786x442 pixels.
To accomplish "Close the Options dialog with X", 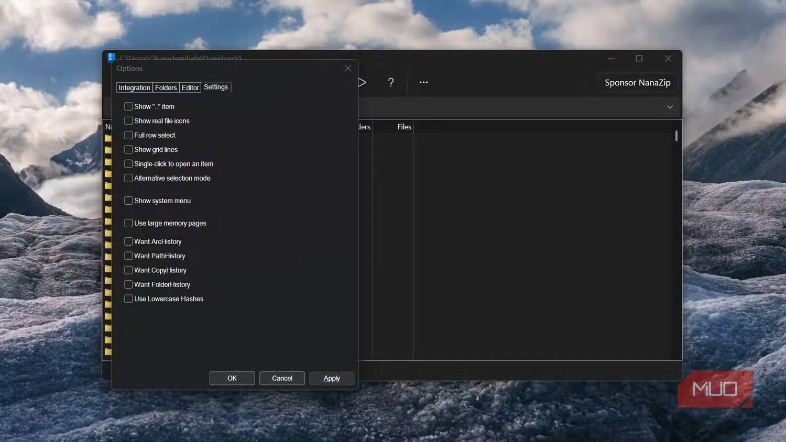I will click(x=348, y=69).
